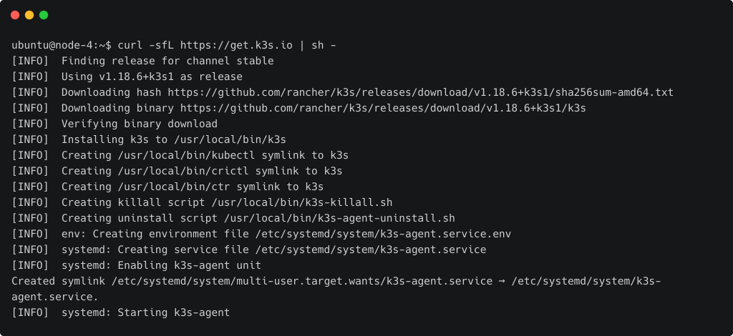The width and height of the screenshot is (733, 336).
Task: Click the k3s-agent-uninstall.sh script path
Action: [x=339, y=219]
